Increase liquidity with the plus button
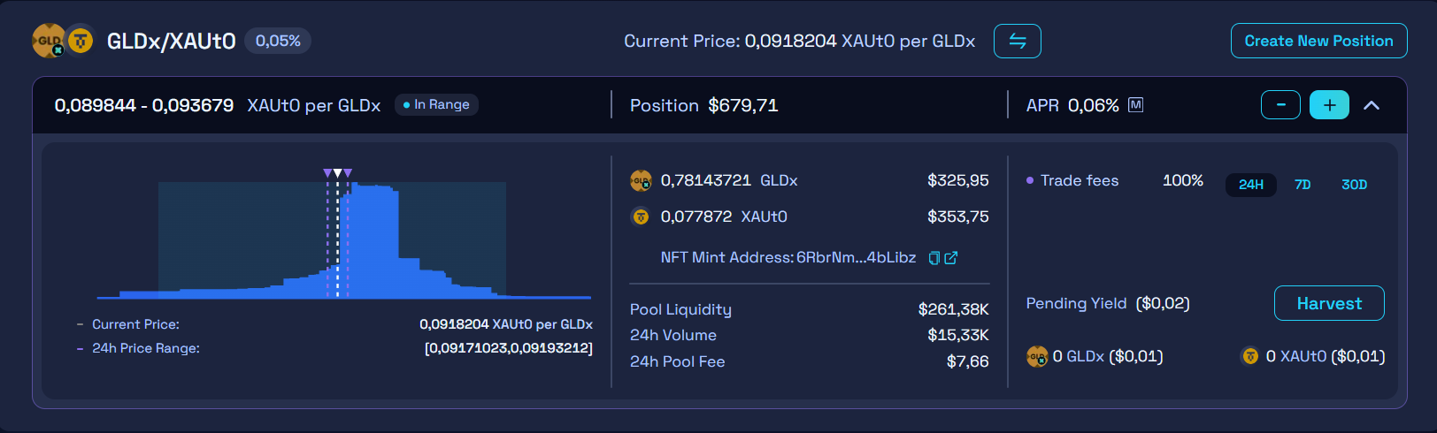1437x433 pixels. coord(1329,104)
